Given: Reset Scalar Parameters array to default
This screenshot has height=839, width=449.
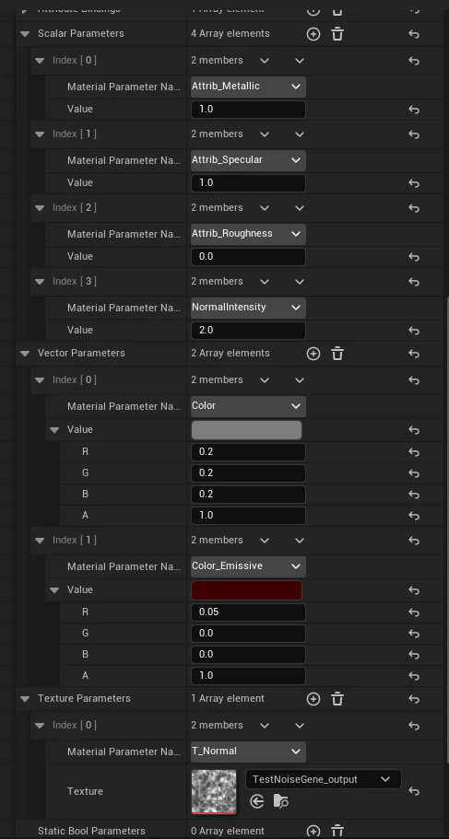Looking at the screenshot, I should pos(414,34).
